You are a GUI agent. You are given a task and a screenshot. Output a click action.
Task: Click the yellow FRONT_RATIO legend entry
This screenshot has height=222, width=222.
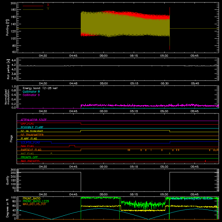(x=32, y=198)
